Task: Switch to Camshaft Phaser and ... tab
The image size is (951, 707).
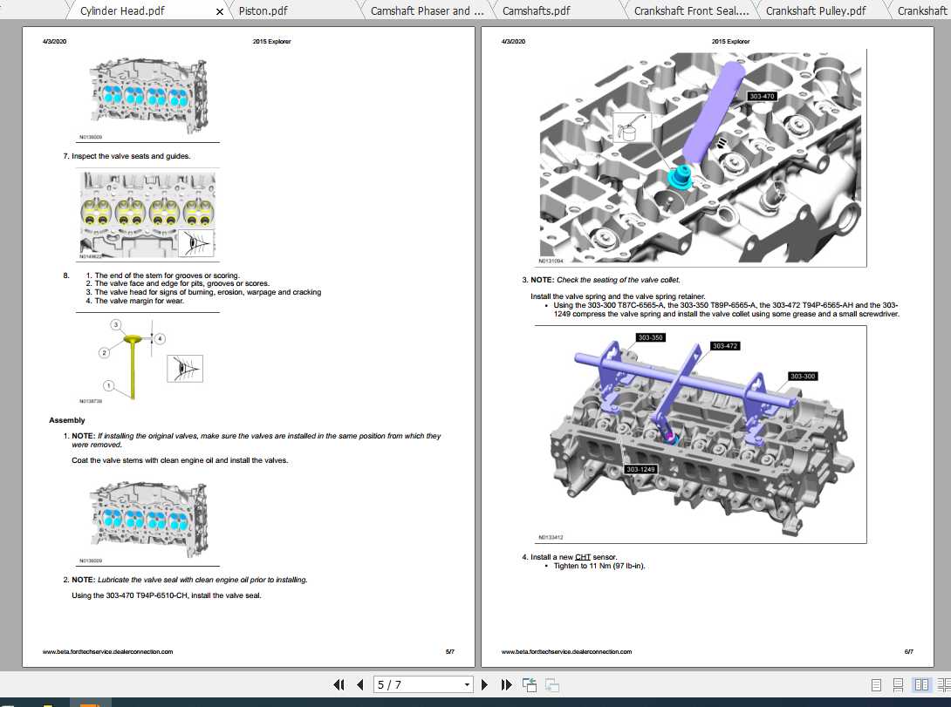Action: (x=421, y=11)
